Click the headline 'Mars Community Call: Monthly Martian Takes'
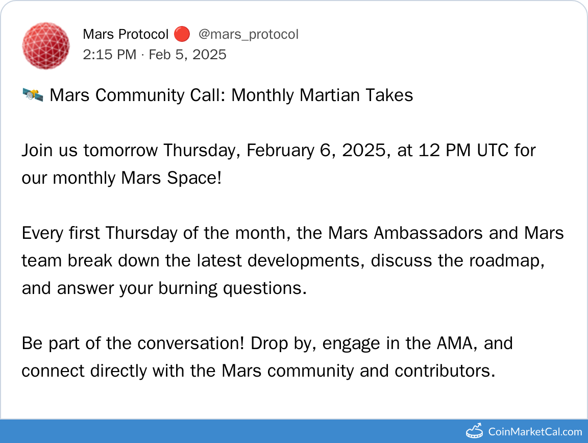Viewport: 588px width, 443px height. [231, 95]
